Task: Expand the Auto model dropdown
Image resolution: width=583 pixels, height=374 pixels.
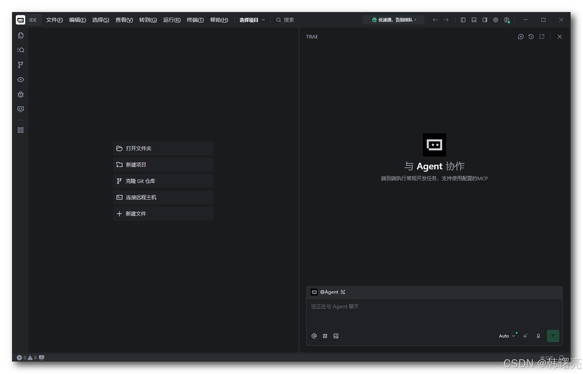Action: pyautogui.click(x=507, y=336)
